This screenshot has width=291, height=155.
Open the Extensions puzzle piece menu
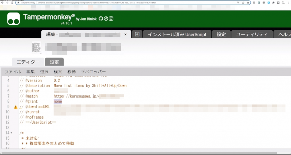[273, 3]
